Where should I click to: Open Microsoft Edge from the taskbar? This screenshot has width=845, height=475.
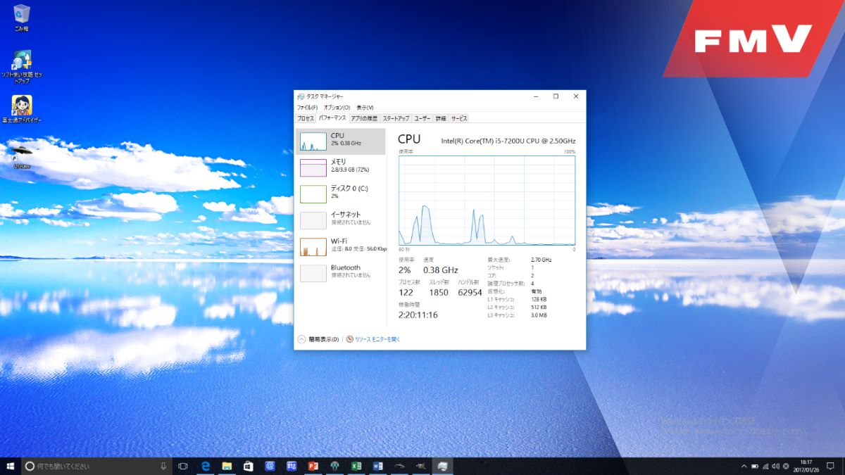pos(206,466)
